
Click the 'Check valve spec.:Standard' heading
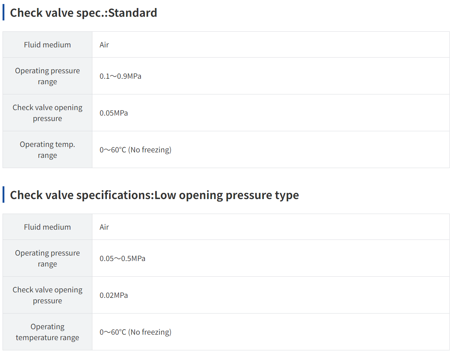pos(83,13)
